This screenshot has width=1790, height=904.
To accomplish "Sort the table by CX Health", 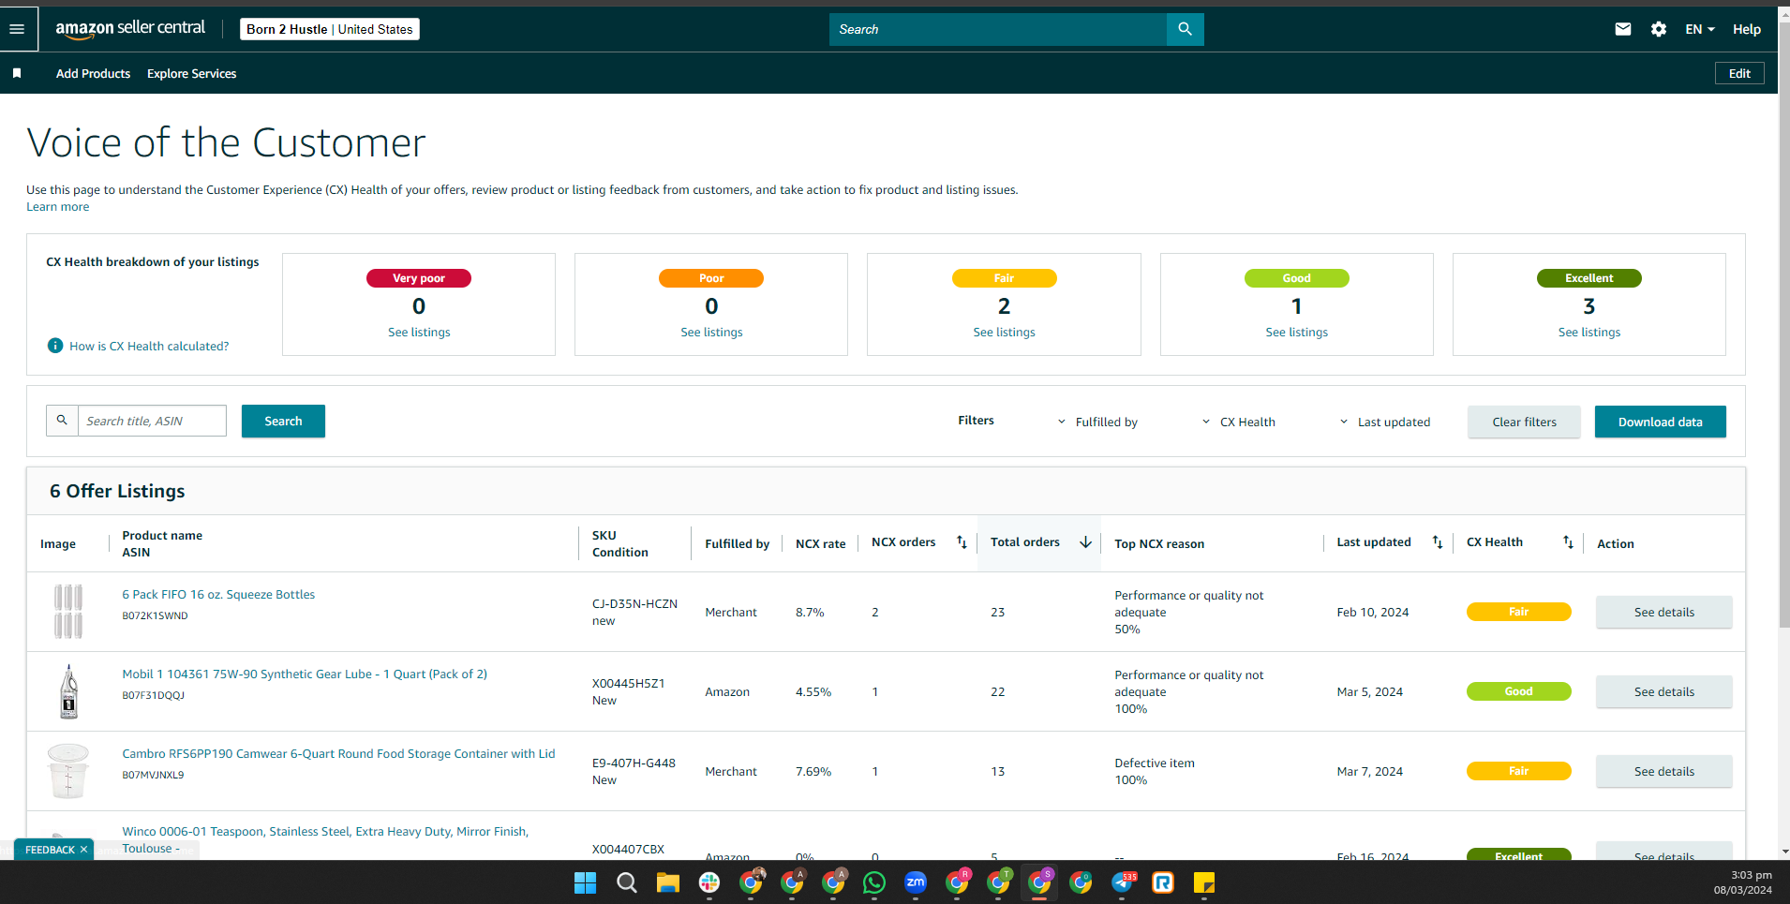I will pos(1568,542).
